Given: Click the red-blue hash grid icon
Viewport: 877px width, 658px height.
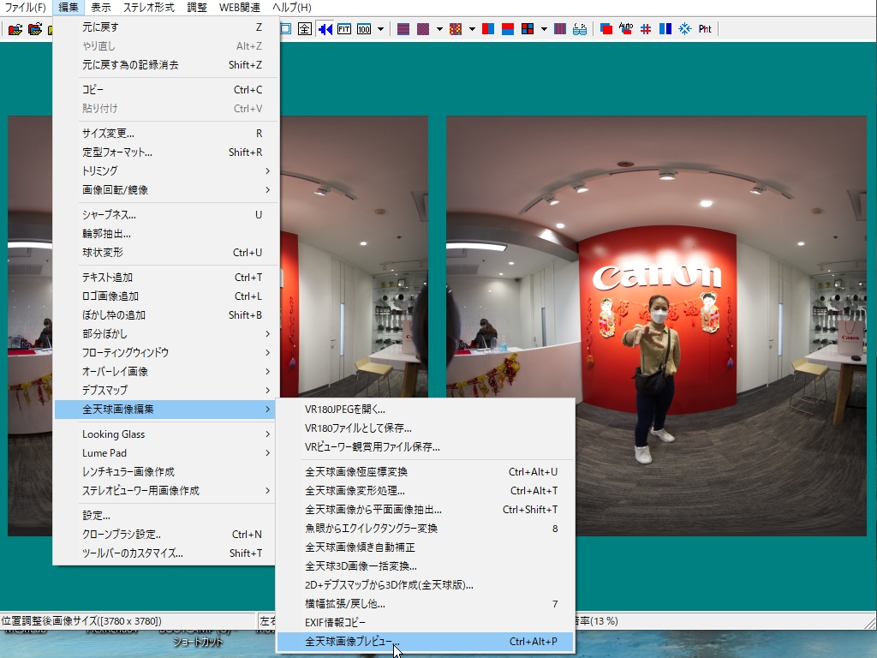Looking at the screenshot, I should [x=646, y=29].
